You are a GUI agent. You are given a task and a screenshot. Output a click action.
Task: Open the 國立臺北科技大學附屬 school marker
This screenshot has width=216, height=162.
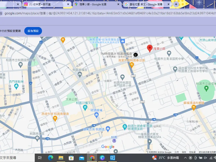pyautogui.click(x=175, y=69)
